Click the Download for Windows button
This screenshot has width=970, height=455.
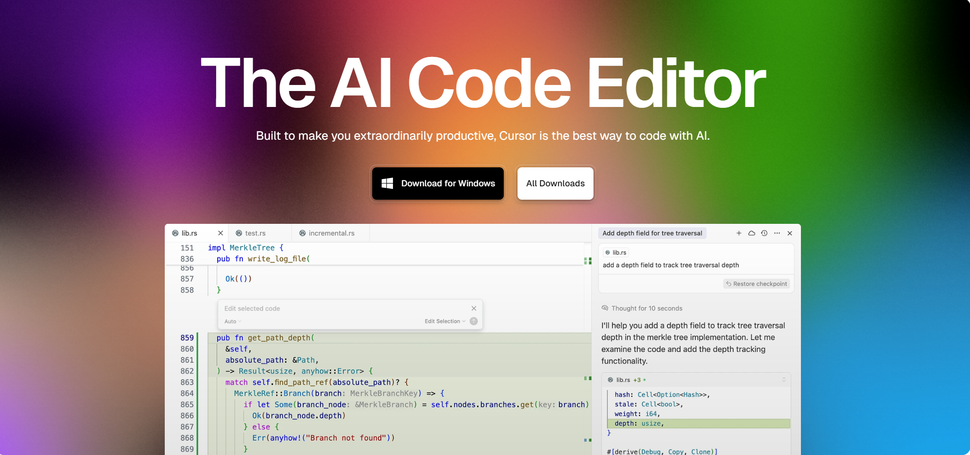438,183
